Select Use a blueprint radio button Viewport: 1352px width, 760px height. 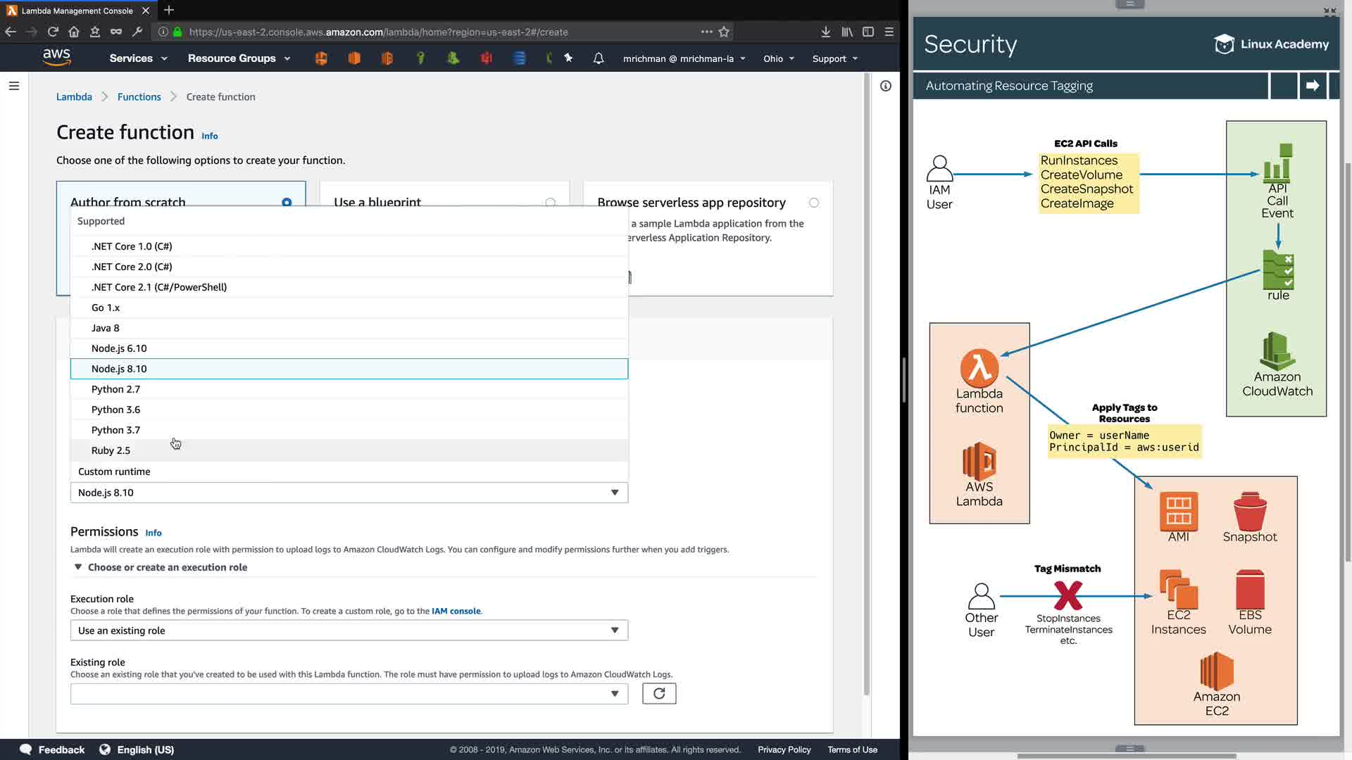click(551, 203)
